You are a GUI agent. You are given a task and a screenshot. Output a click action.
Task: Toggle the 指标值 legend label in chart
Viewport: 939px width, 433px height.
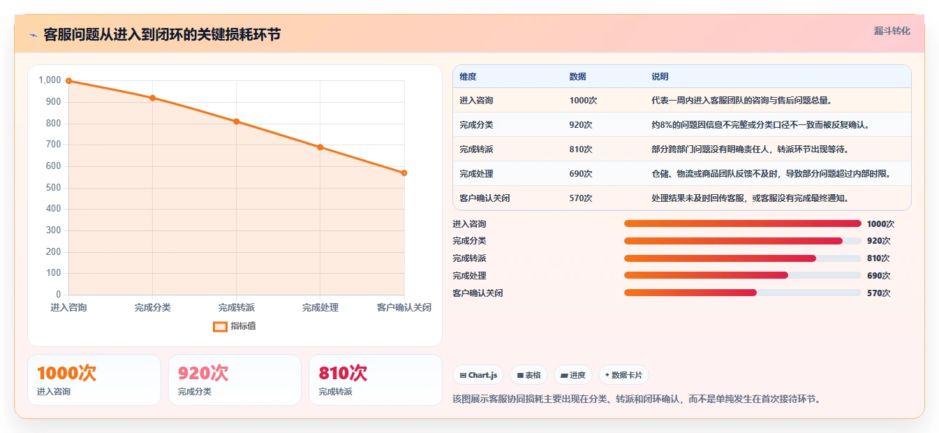[x=243, y=326]
